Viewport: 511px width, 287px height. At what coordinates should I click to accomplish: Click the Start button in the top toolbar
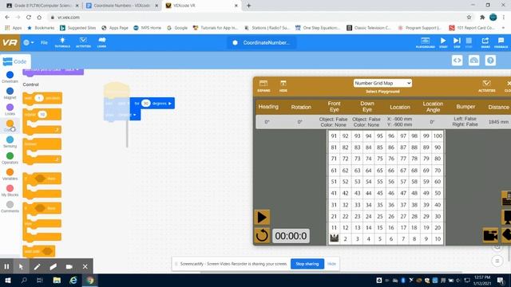click(x=443, y=42)
